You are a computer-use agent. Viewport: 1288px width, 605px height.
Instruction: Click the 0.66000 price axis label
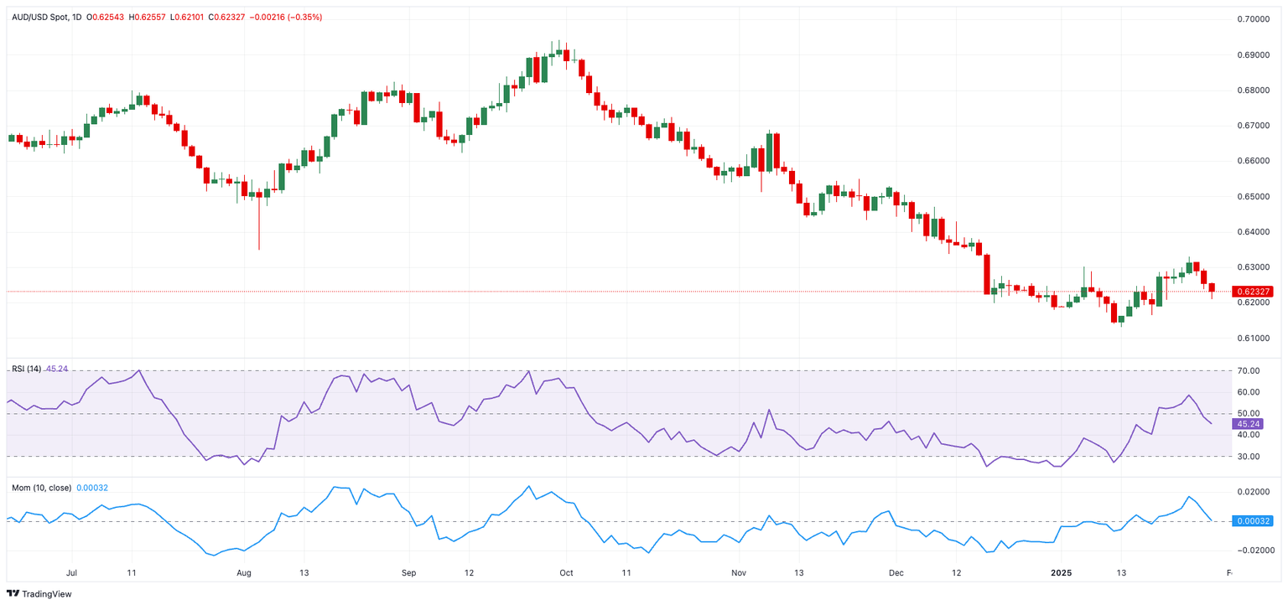pyautogui.click(x=1253, y=161)
